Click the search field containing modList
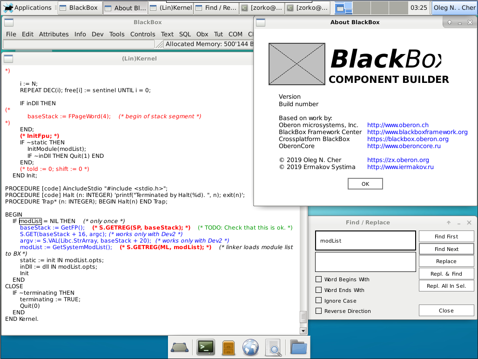Screen dimensions: 478x359 [365, 241]
